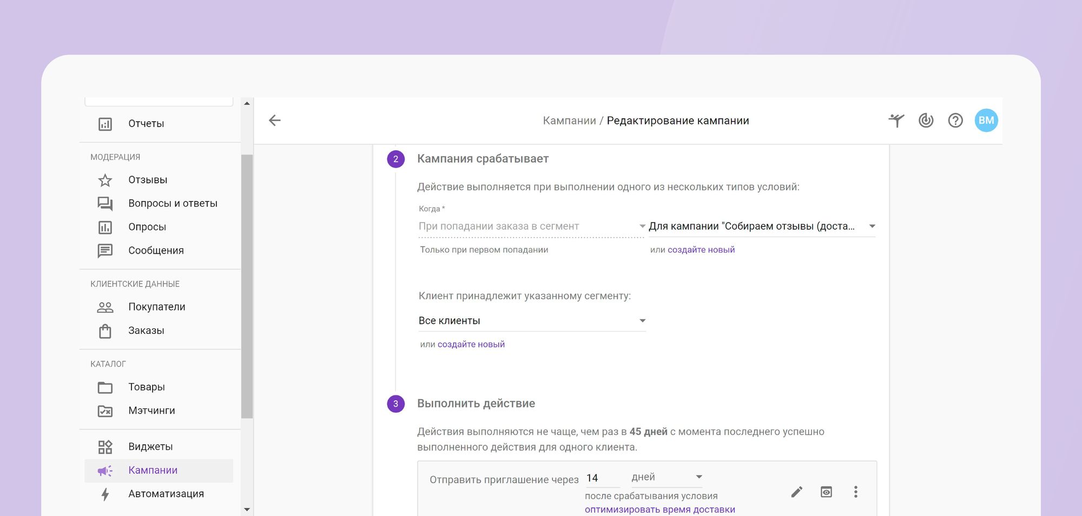Click the preview eye icon
The width and height of the screenshot is (1082, 516).
click(x=826, y=492)
